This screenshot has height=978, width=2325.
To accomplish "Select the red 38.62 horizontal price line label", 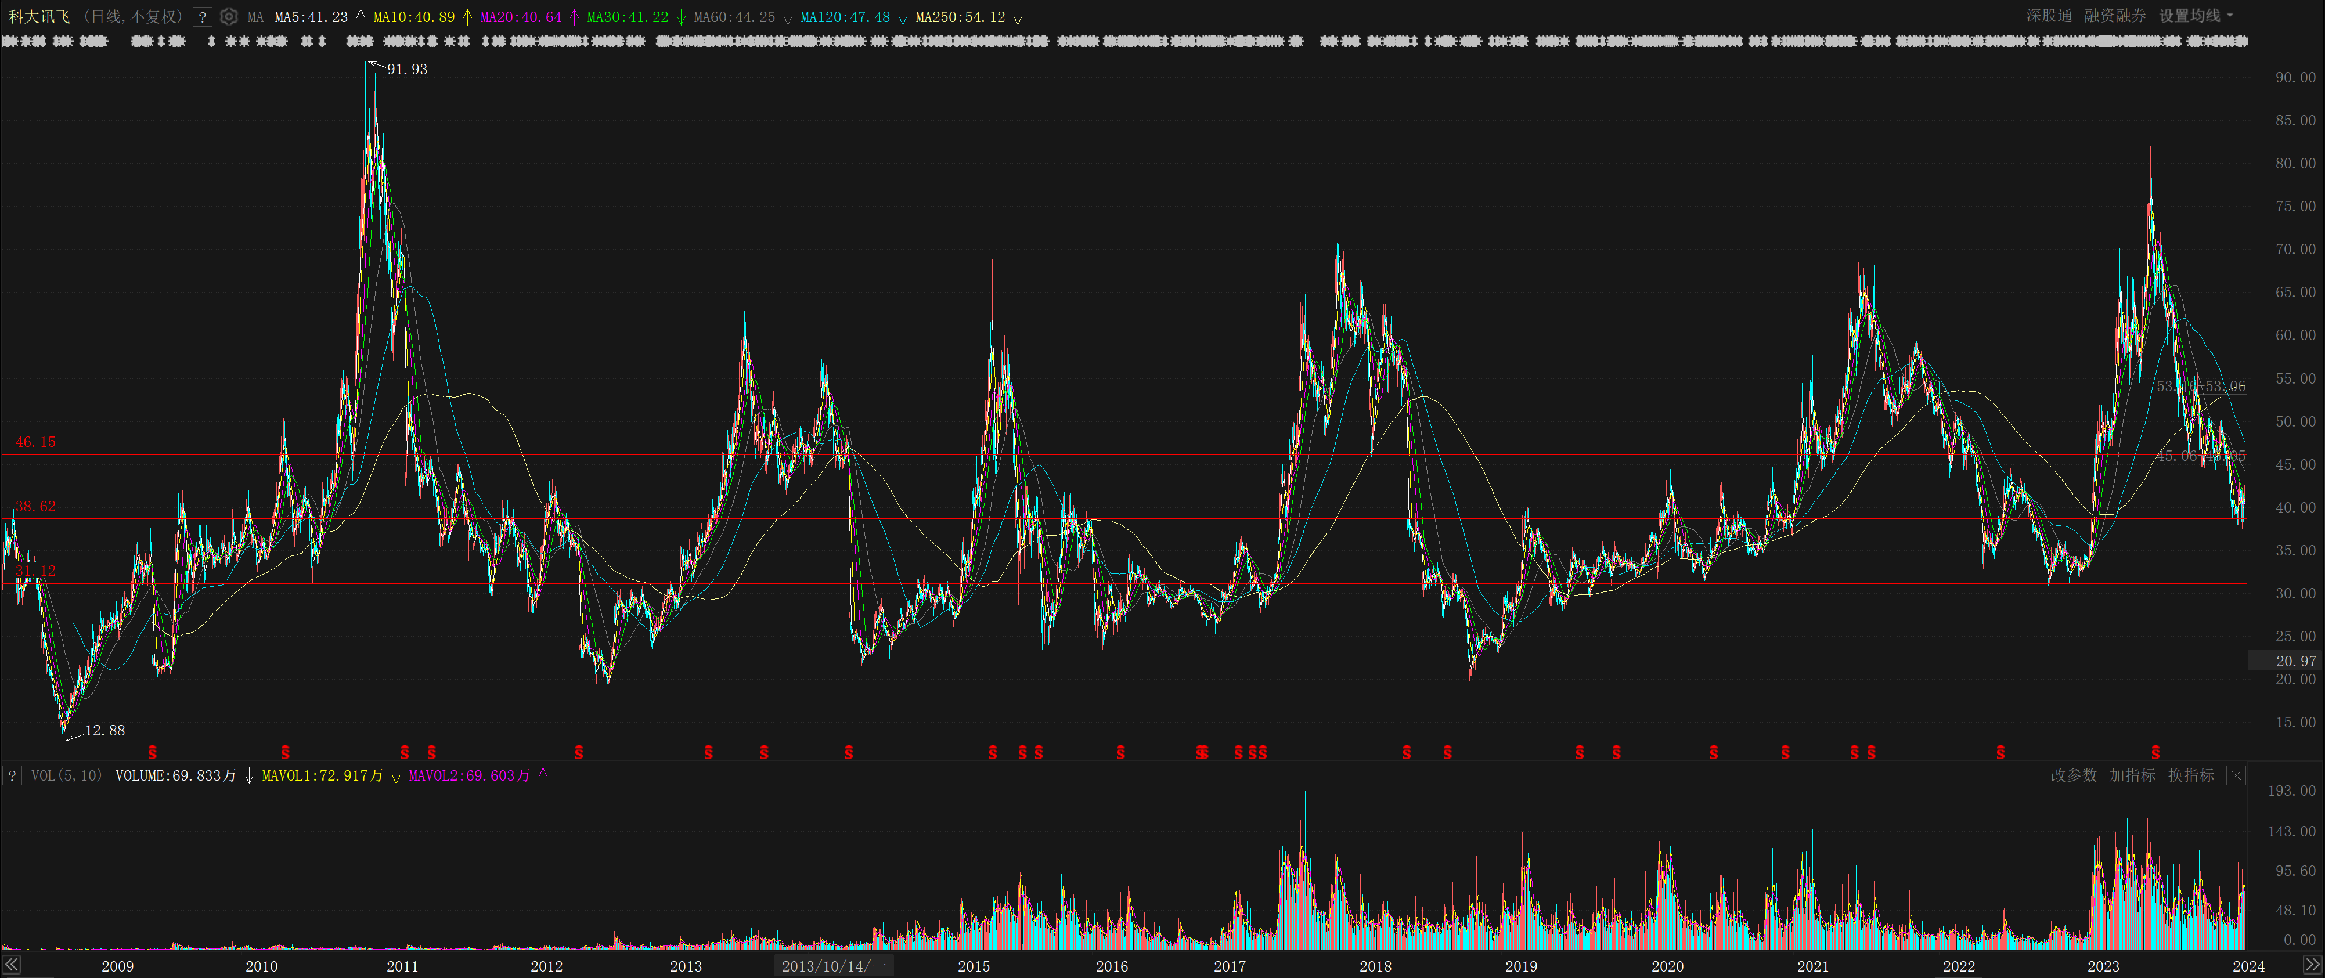I will tap(35, 507).
